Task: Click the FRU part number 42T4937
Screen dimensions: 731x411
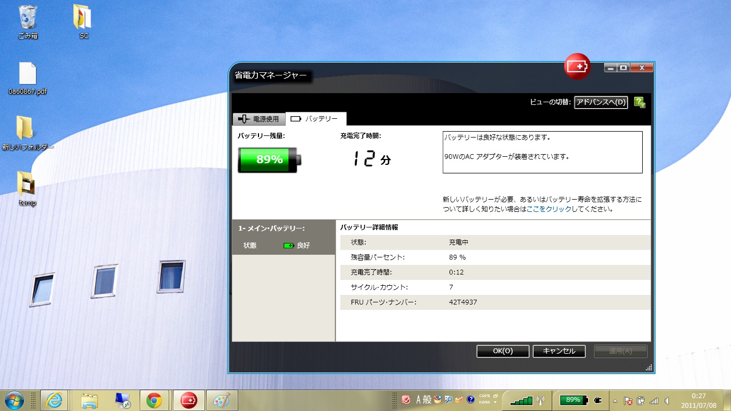Action: pyautogui.click(x=463, y=302)
